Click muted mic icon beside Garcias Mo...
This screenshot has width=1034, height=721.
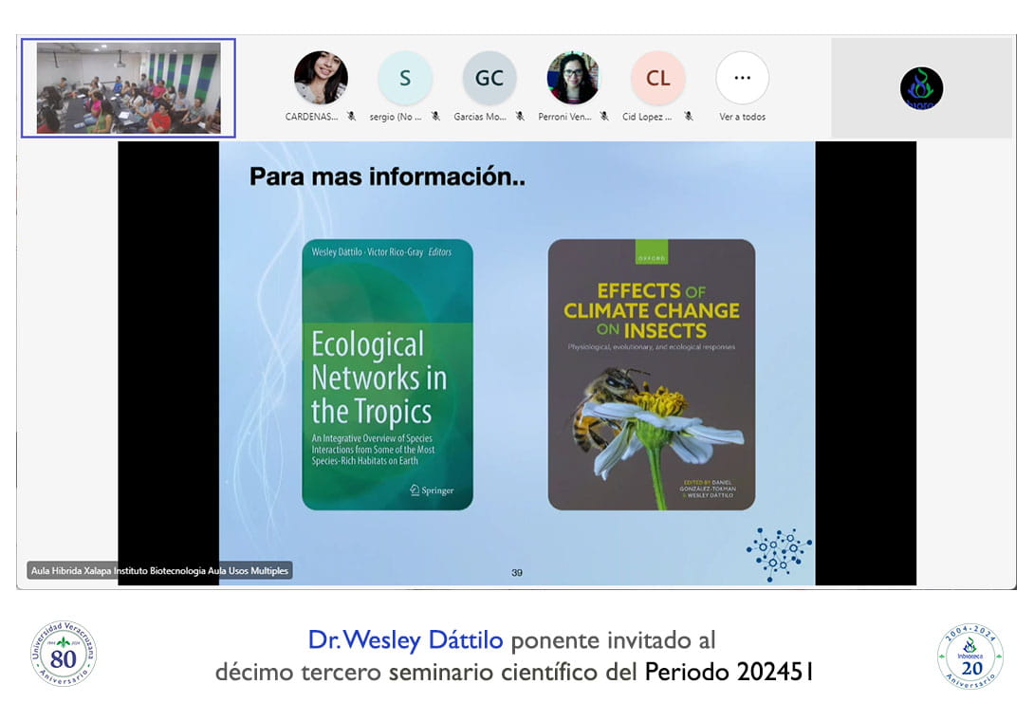pyautogui.click(x=520, y=117)
